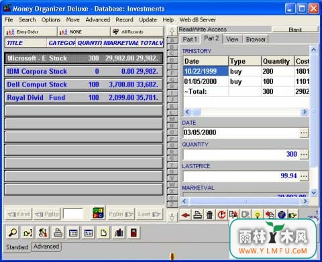Click the printer icon in the record toolbar

pyautogui.click(x=198, y=215)
